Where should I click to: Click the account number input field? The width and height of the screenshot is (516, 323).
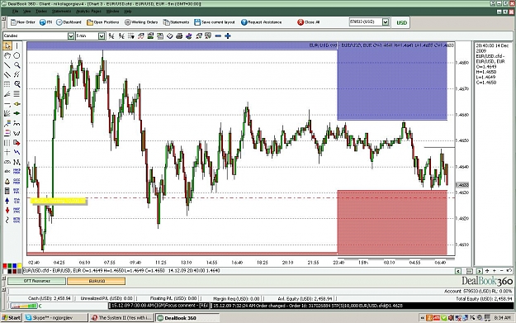tap(365, 22)
